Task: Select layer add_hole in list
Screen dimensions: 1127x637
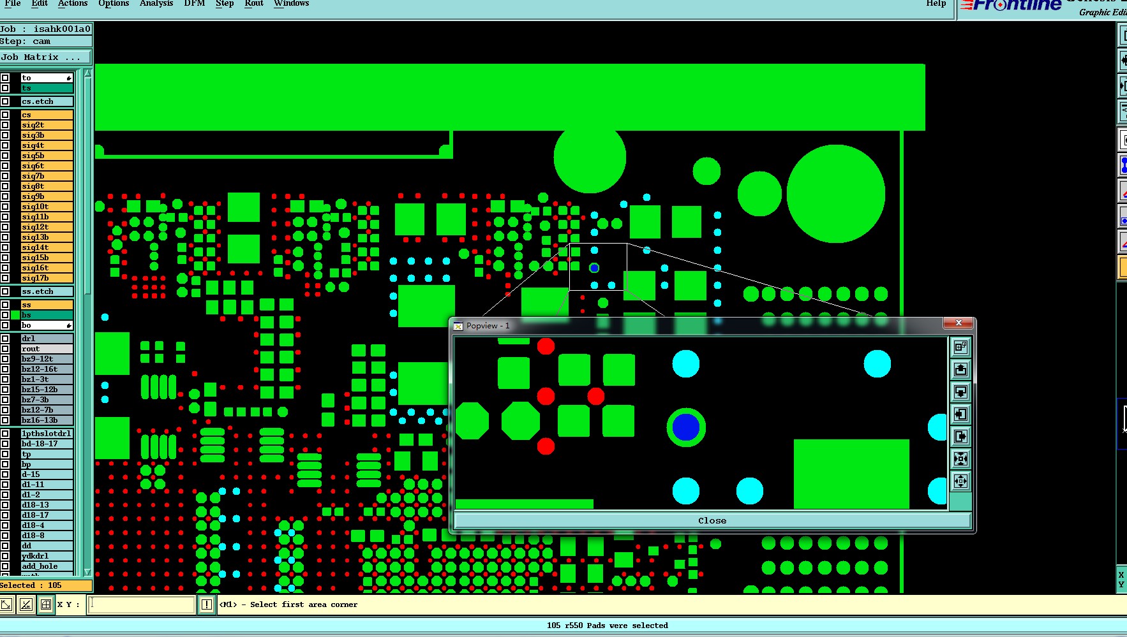Action: pyautogui.click(x=47, y=566)
